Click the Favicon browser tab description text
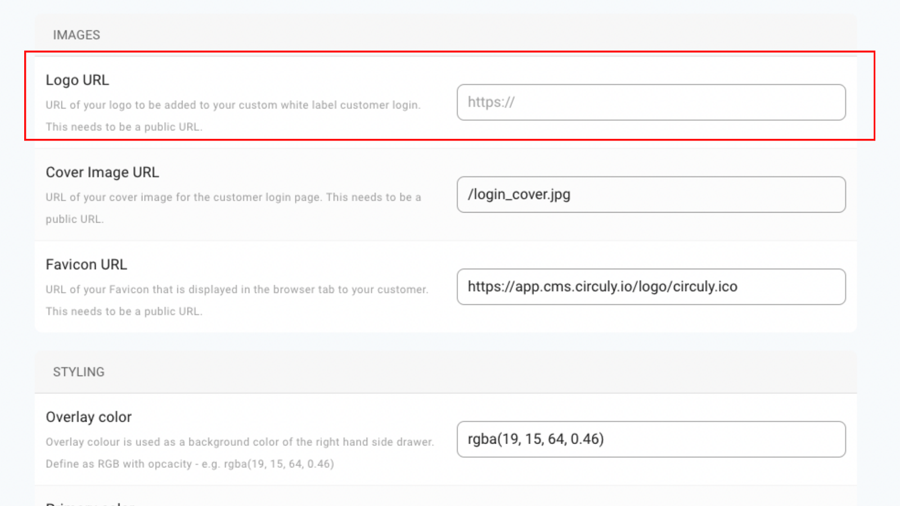Image resolution: width=900 pixels, height=506 pixels. click(x=236, y=290)
